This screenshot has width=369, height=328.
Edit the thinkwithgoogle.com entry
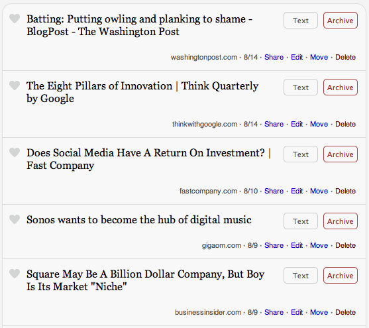(297, 124)
